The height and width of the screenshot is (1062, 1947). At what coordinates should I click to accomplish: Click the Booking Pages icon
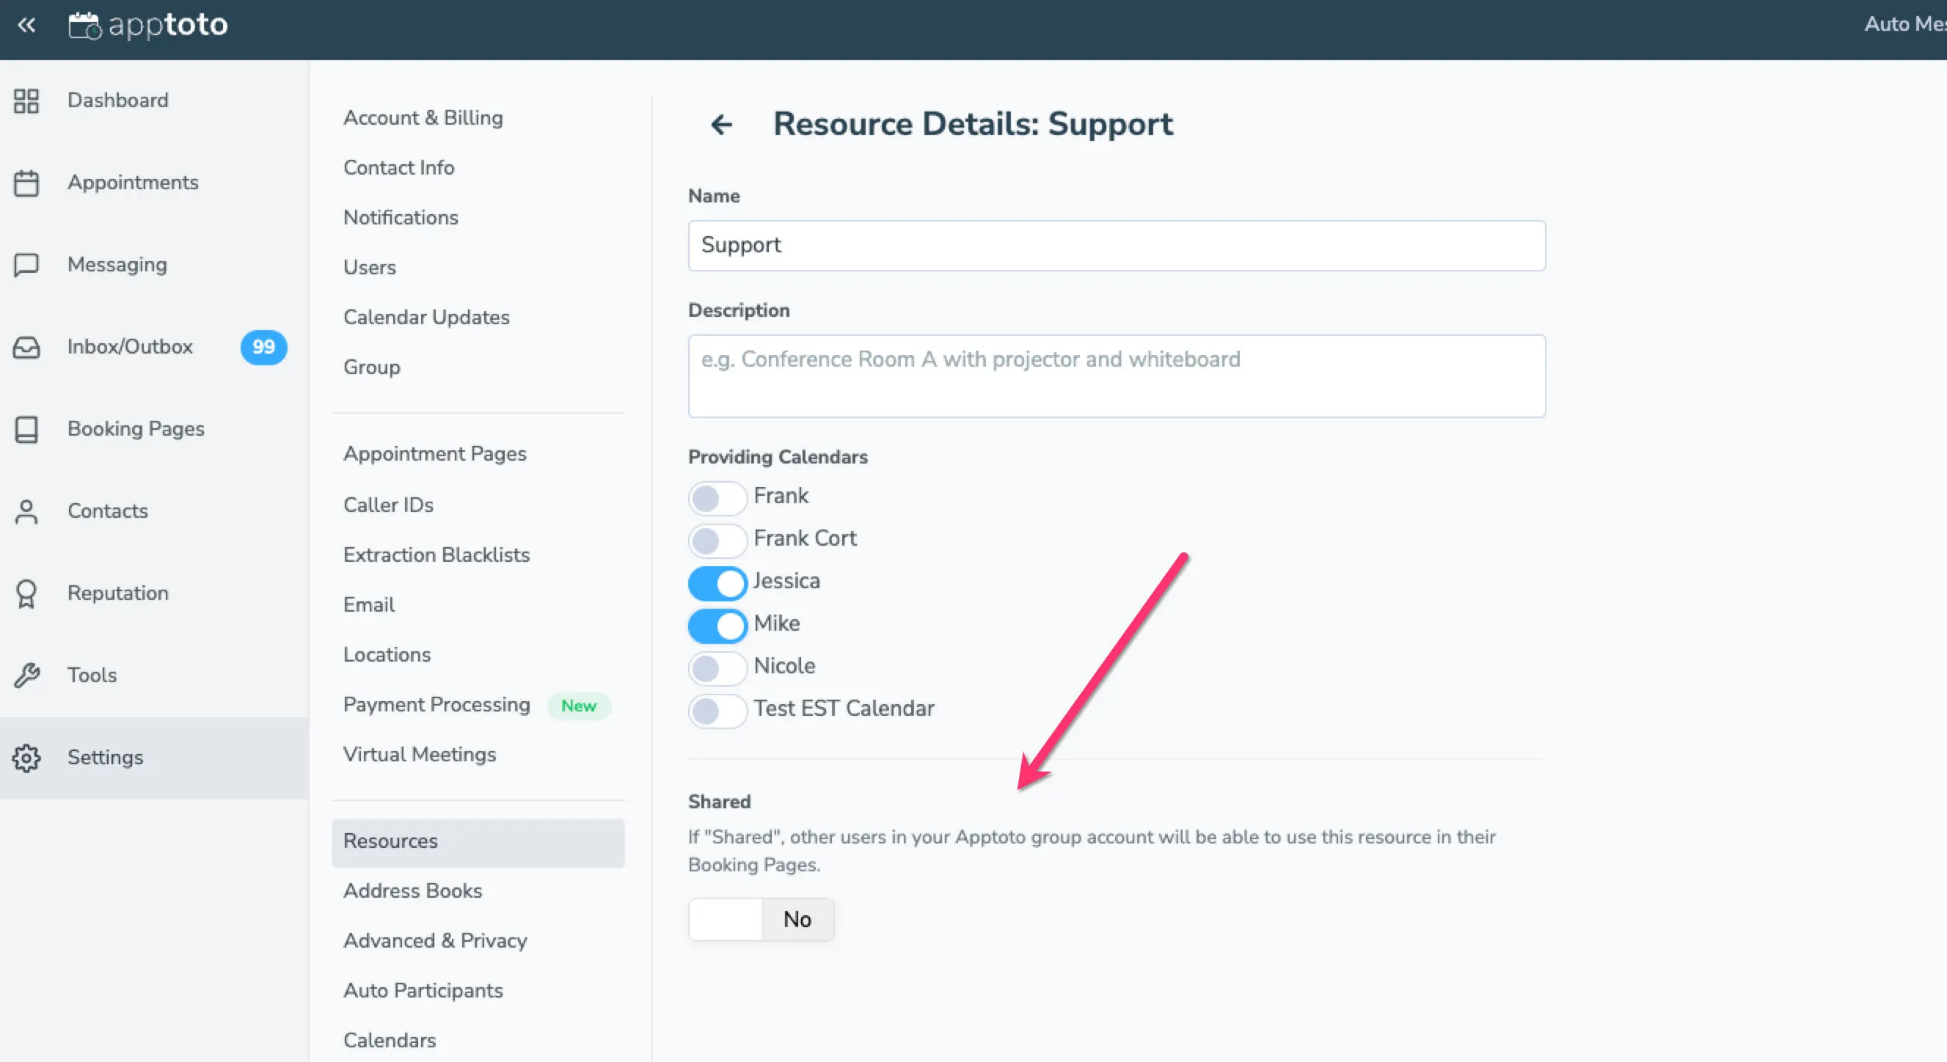26,429
